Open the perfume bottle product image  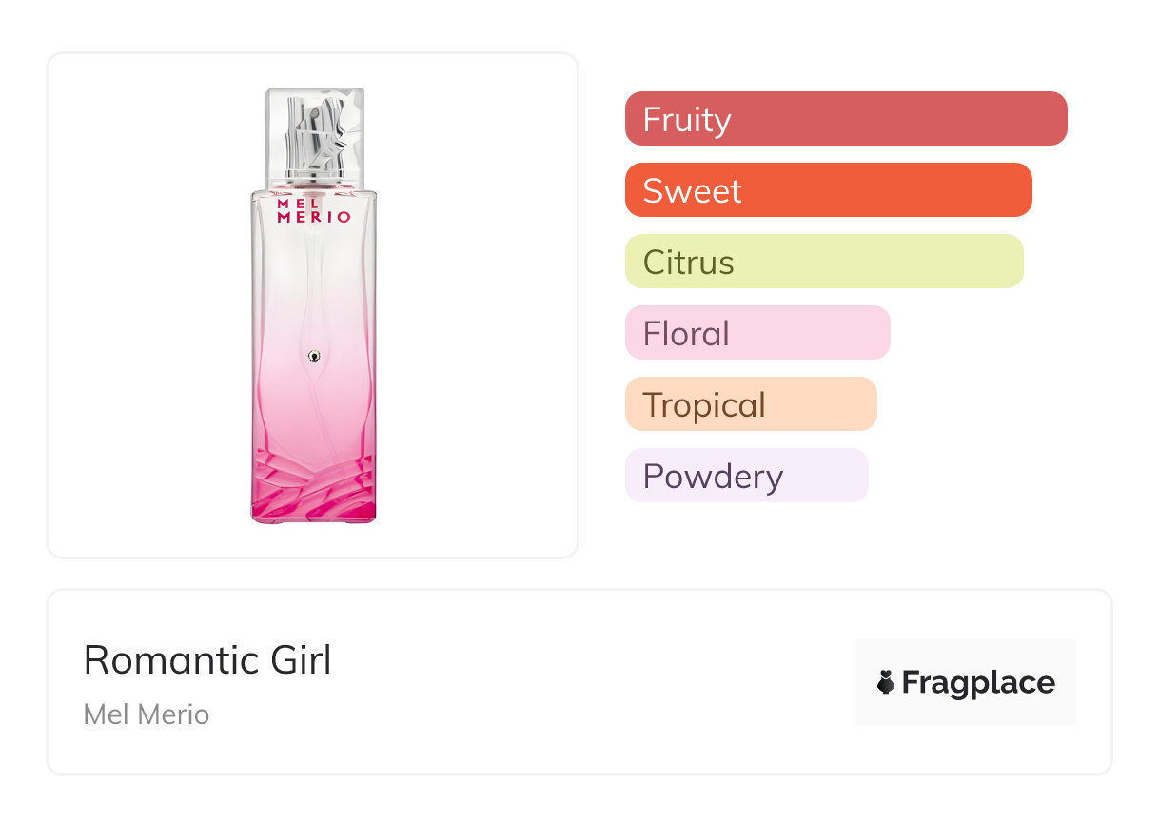click(x=314, y=304)
